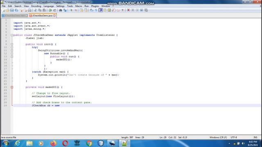Collapse the try block fold at line 10
Image resolution: width=262 pixels, height=147 pixels.
12,47
